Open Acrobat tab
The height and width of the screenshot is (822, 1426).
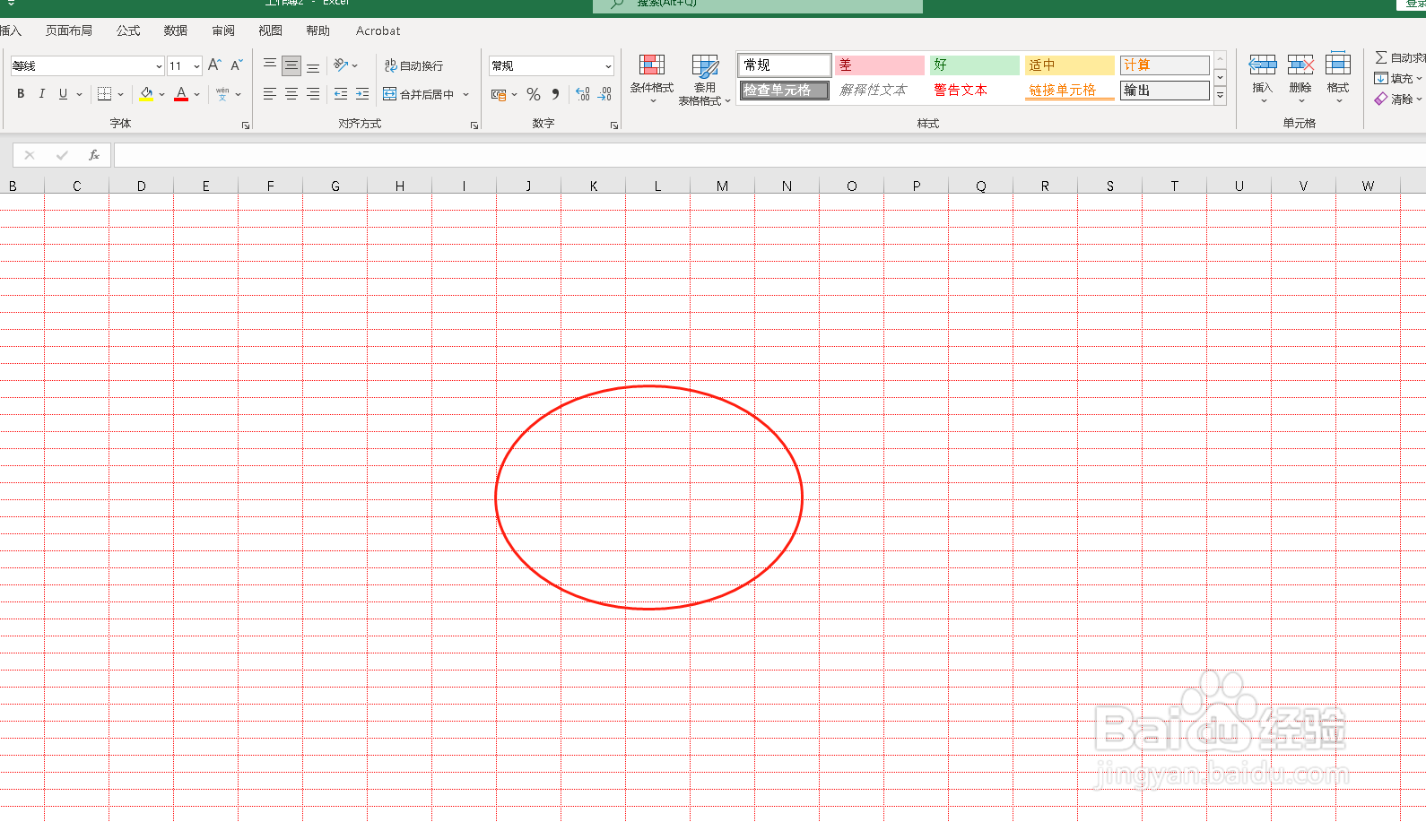point(378,30)
